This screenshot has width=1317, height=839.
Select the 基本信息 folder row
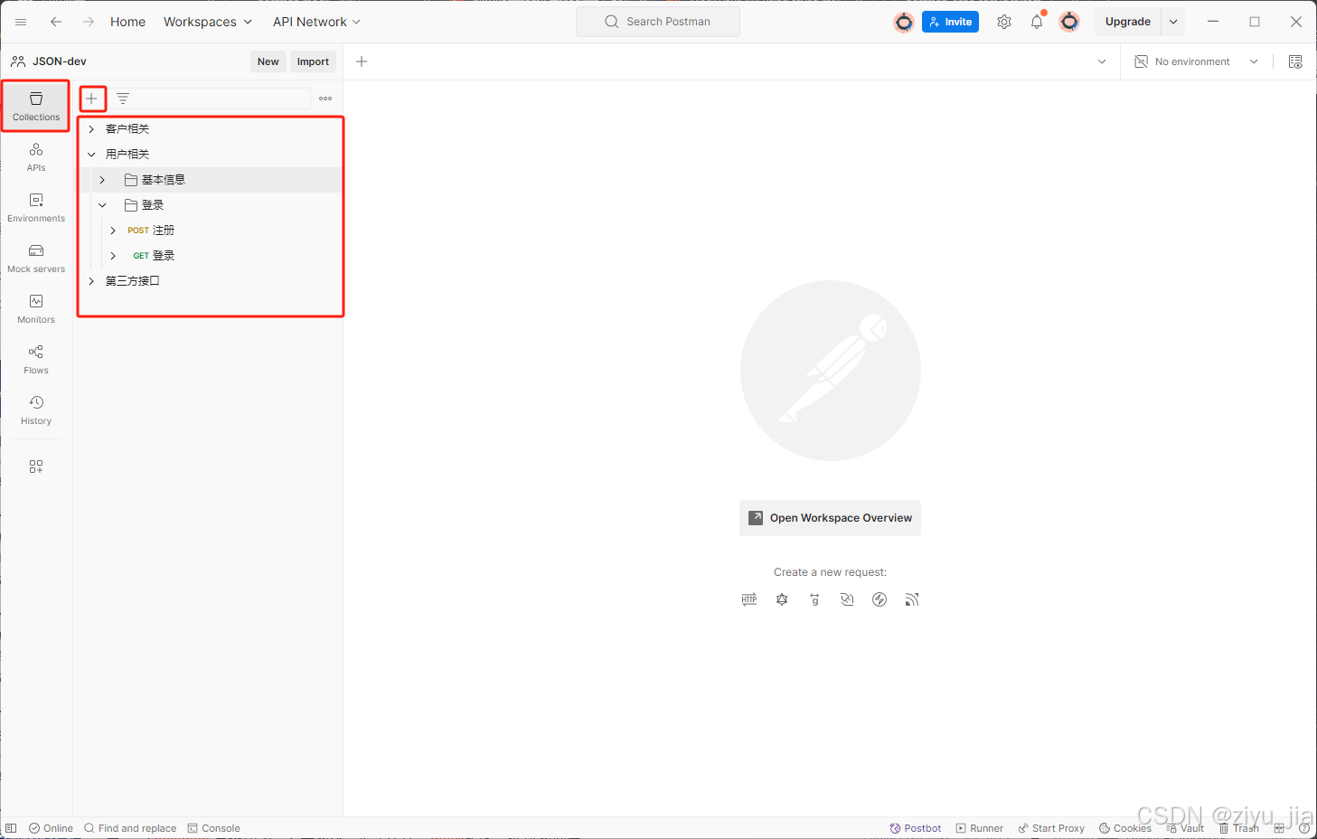point(209,180)
